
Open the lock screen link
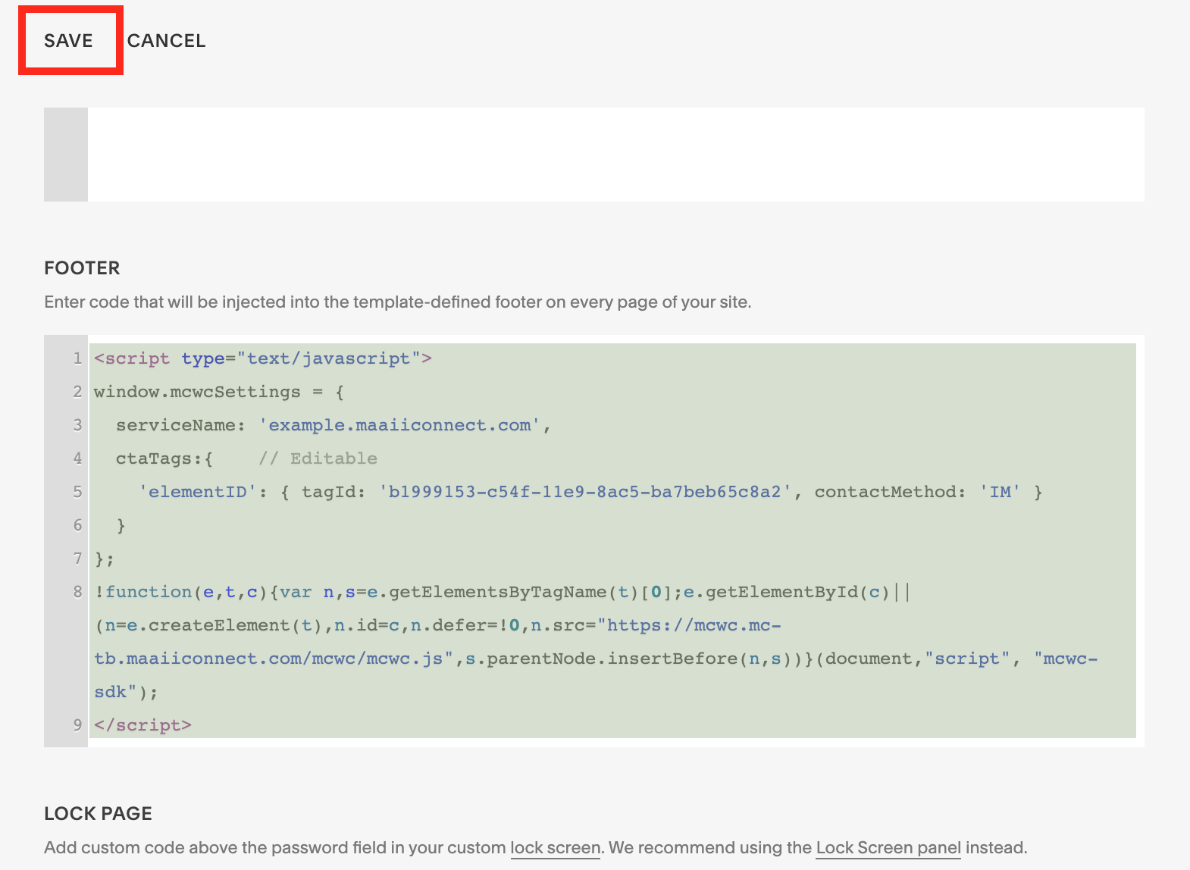tap(555, 848)
